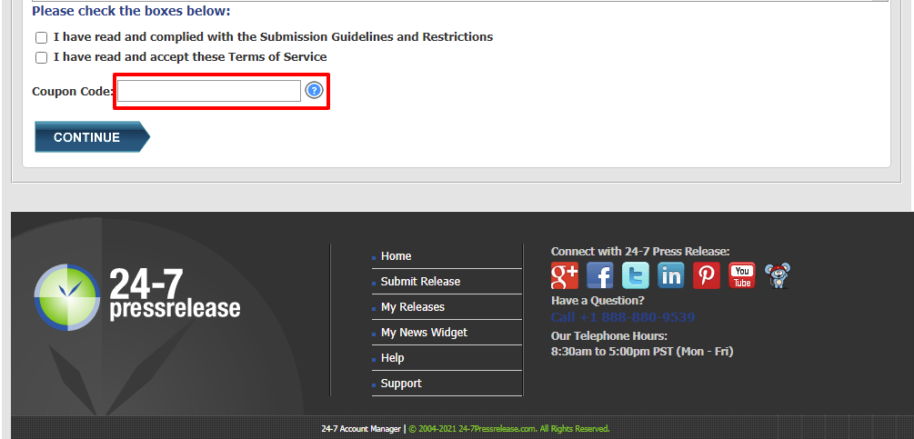
Task: Check the Submission Guidelines and Restrictions box
Action: click(42, 38)
